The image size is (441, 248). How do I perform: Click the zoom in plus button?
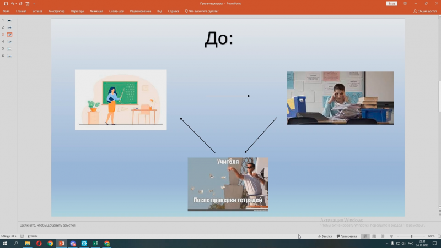click(424, 236)
